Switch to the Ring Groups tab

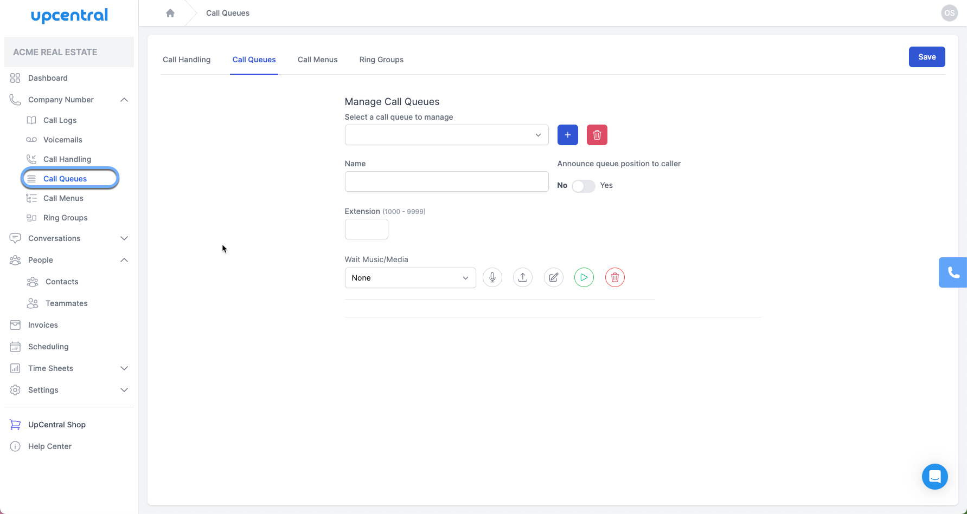pos(381,60)
